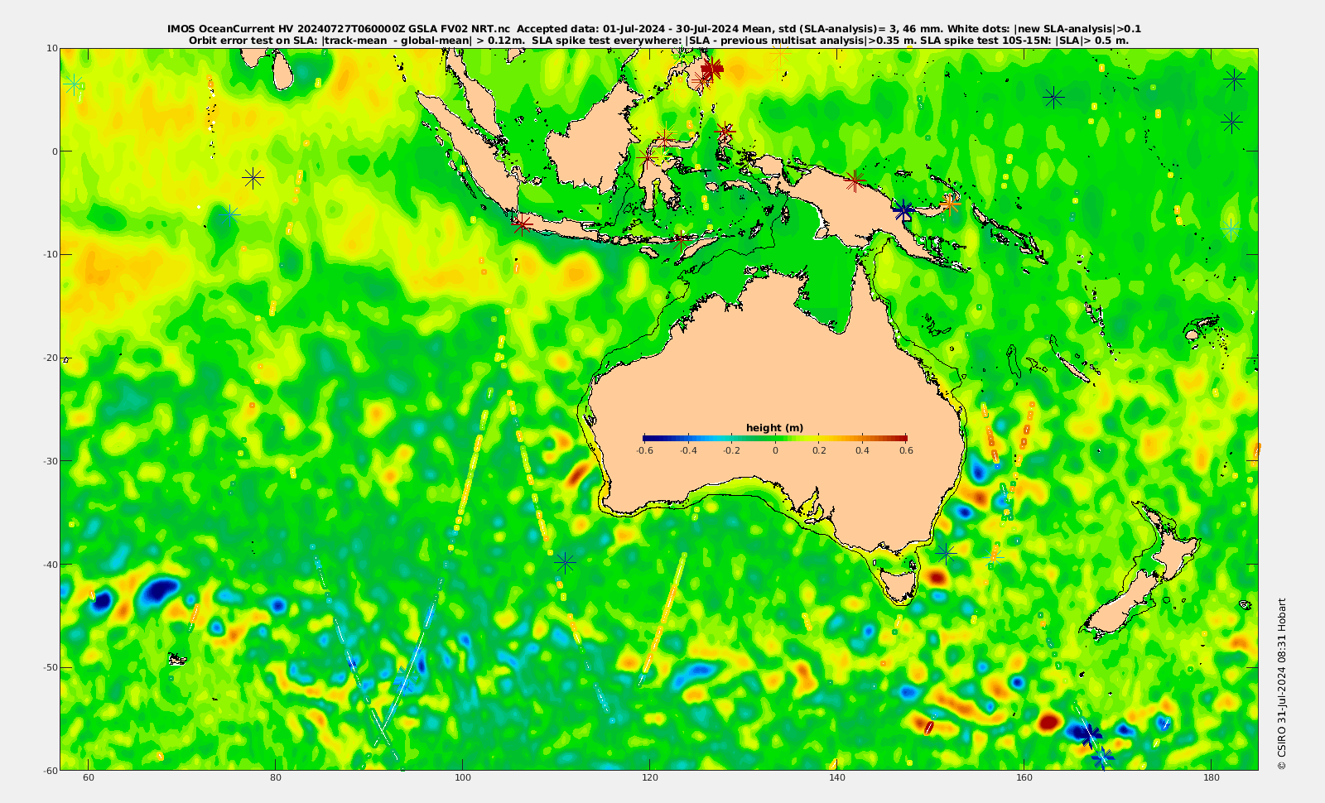Click the -0.6 colorbar tick label

(x=644, y=450)
